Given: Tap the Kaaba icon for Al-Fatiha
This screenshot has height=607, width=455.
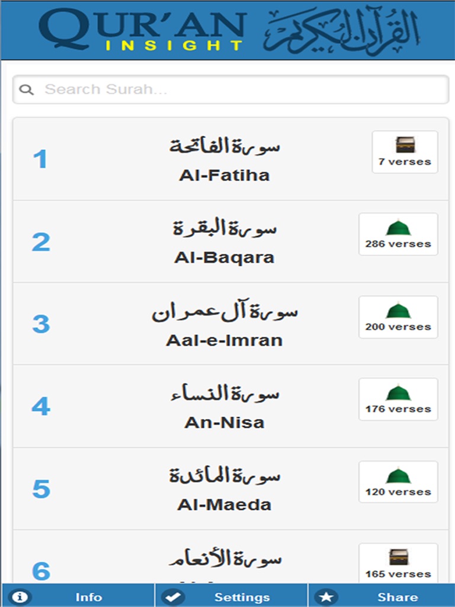Looking at the screenshot, I should pos(405,145).
